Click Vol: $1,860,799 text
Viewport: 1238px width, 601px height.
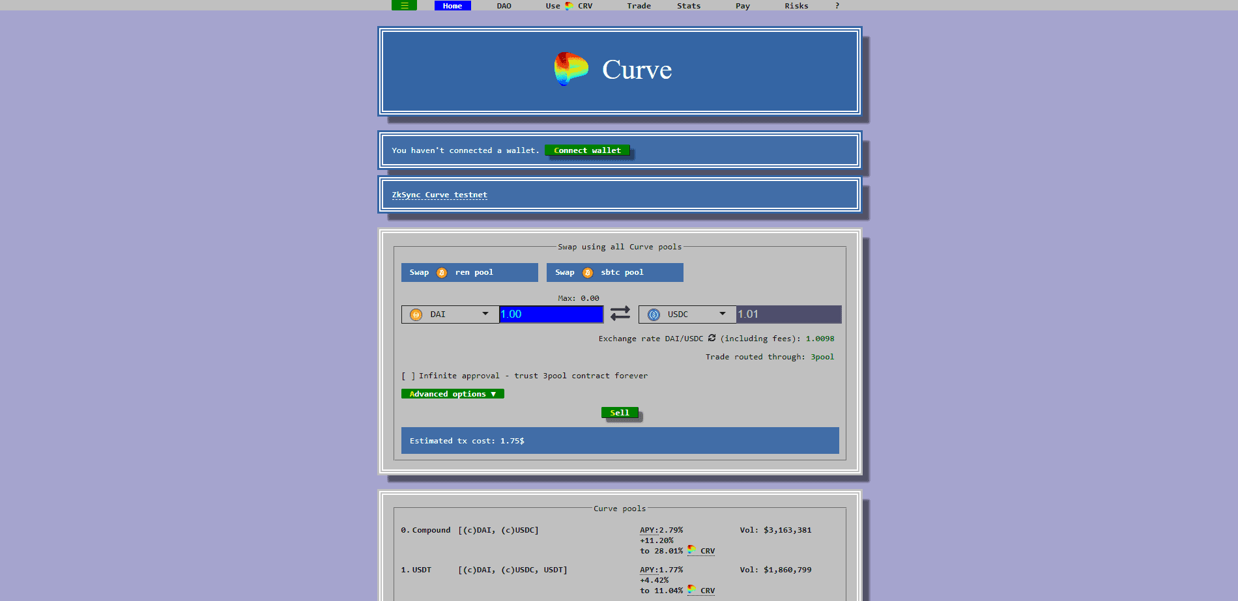775,570
